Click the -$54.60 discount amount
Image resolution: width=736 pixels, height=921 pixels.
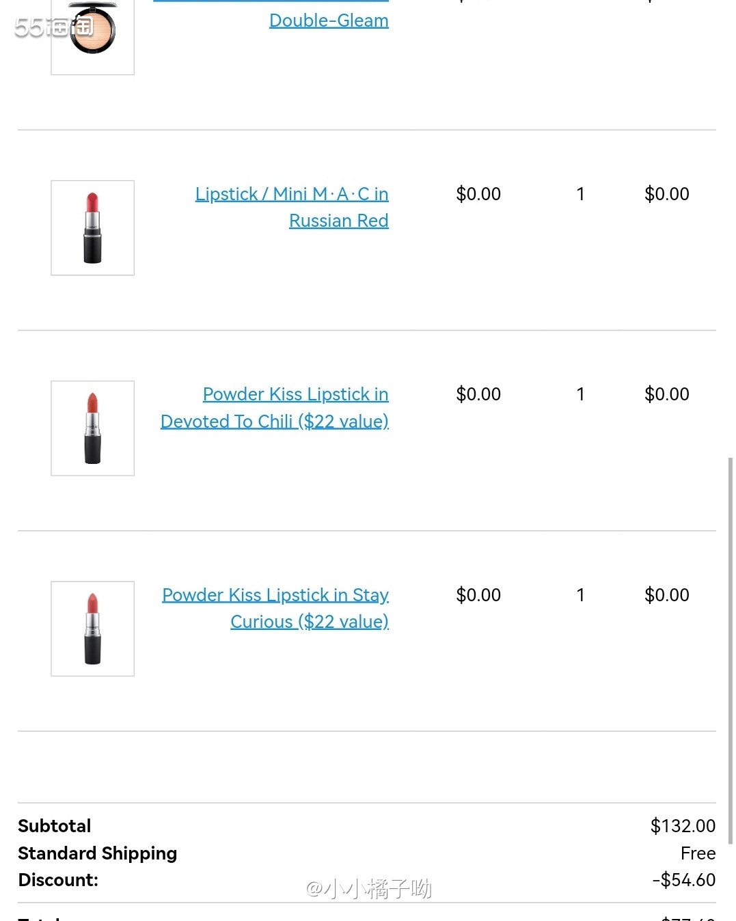pos(683,880)
